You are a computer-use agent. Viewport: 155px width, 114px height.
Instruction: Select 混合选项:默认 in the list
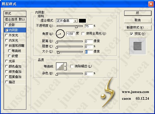coord(15,19)
